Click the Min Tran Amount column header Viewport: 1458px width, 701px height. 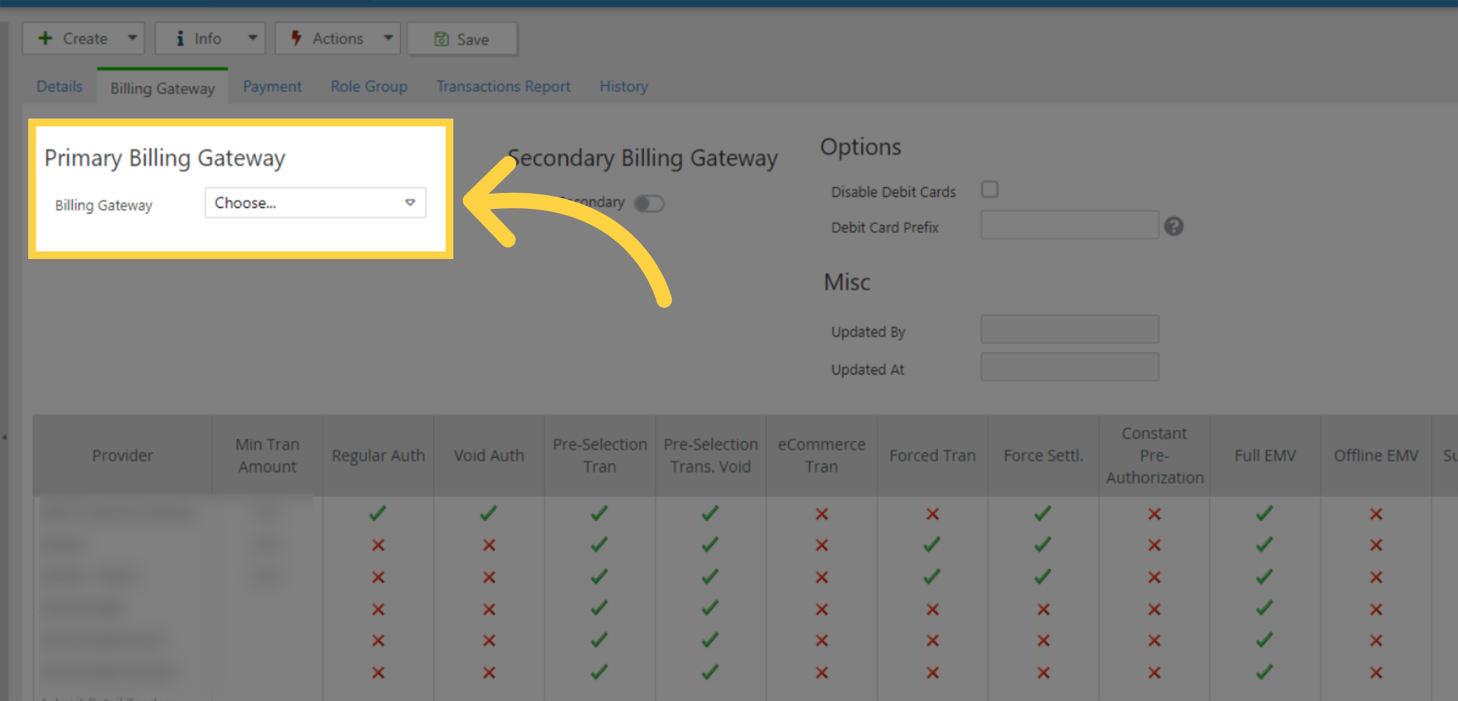267,456
